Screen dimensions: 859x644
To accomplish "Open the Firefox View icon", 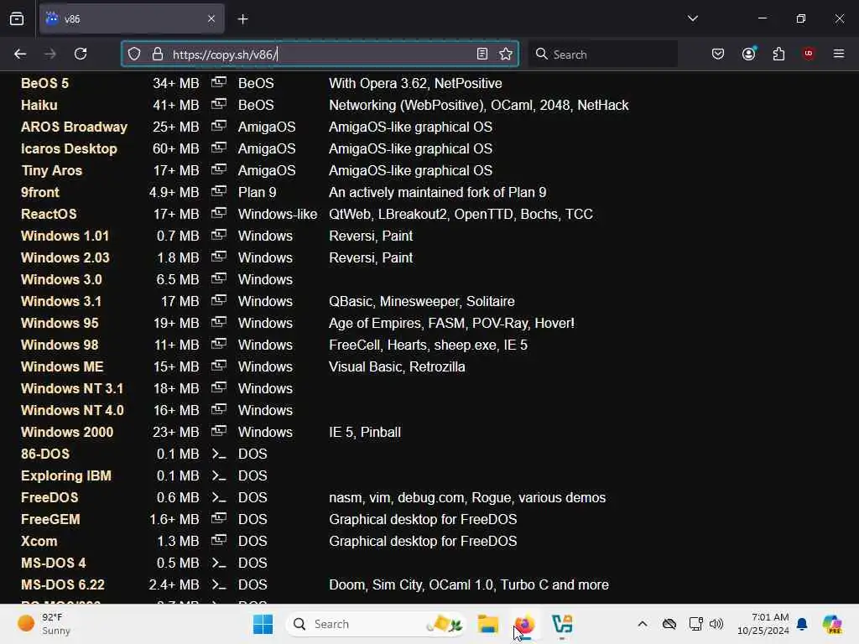I will 17,19.
